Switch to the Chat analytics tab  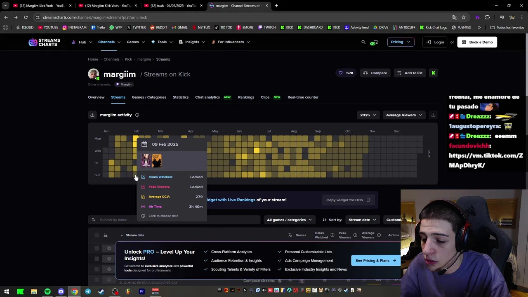[207, 97]
